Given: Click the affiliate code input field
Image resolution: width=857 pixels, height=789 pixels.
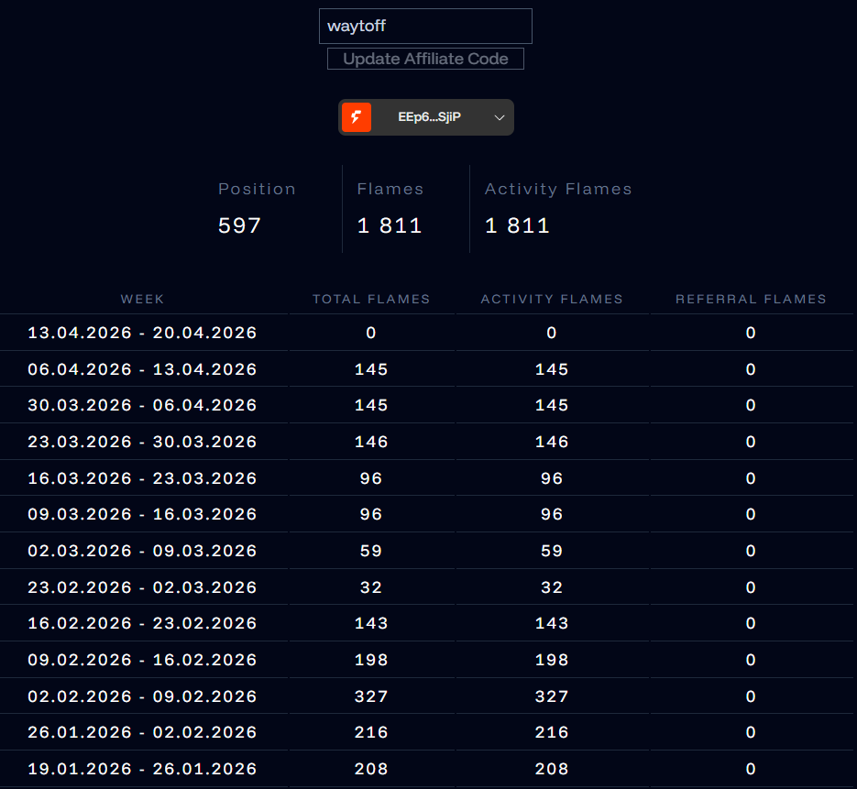Looking at the screenshot, I should coord(425,27).
